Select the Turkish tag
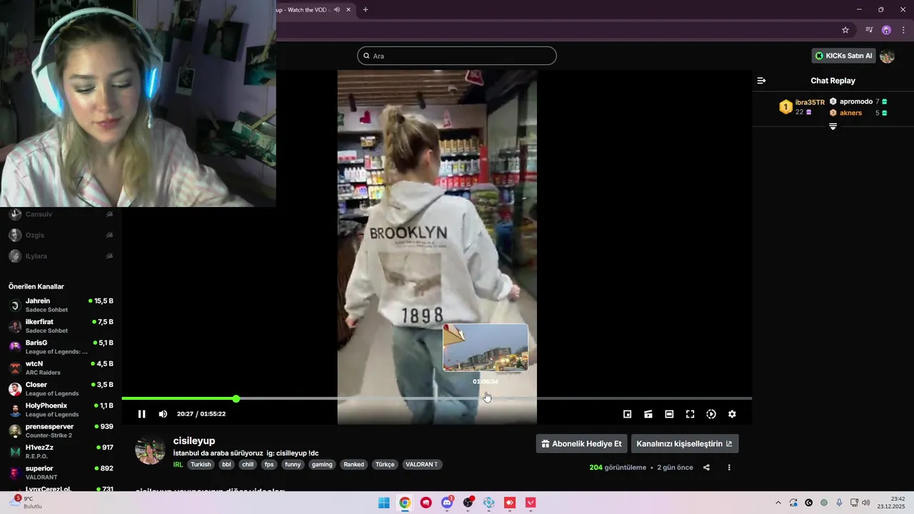The image size is (914, 514). (x=201, y=464)
